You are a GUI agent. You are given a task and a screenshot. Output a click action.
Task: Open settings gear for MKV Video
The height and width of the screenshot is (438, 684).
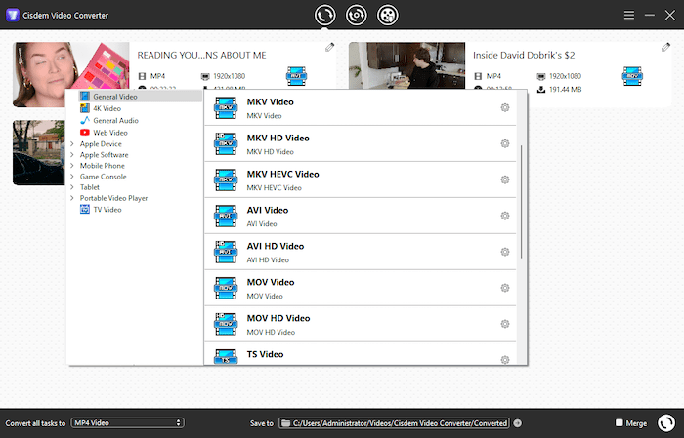click(505, 107)
